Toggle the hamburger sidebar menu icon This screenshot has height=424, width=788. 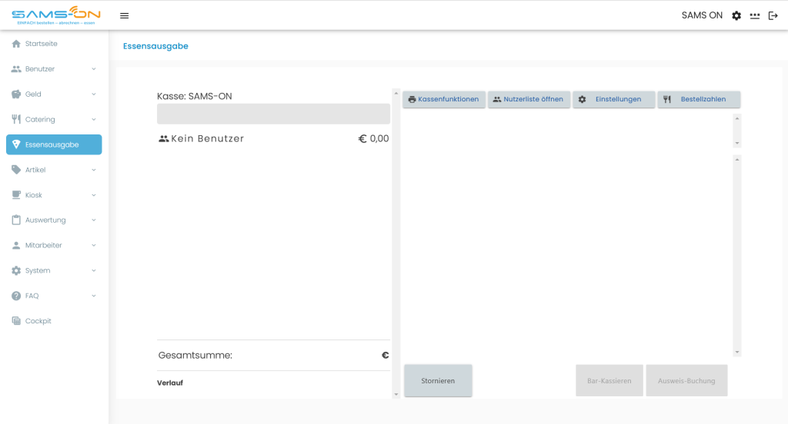[124, 15]
